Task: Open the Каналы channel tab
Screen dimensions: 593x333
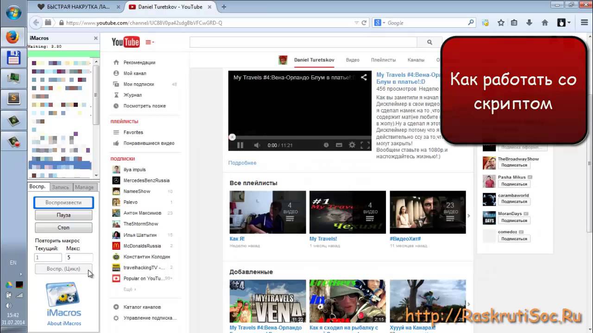Action: [x=416, y=60]
